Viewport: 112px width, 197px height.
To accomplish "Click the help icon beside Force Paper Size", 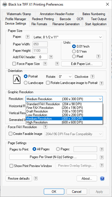I will click(45, 64).
